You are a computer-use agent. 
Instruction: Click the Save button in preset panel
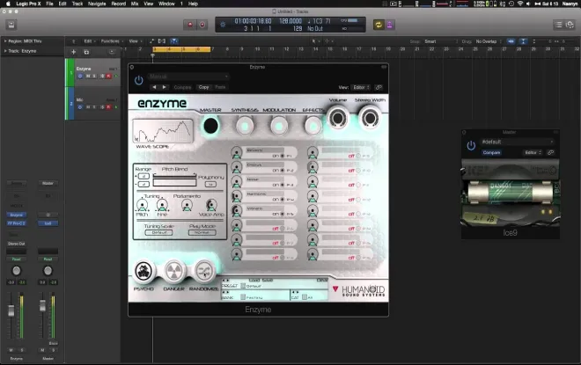[268, 281]
